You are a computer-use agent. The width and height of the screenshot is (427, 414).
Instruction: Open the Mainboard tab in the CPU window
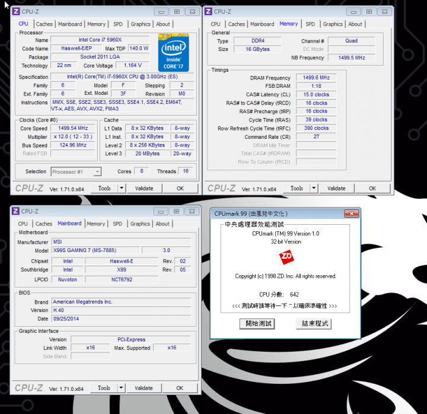click(70, 24)
